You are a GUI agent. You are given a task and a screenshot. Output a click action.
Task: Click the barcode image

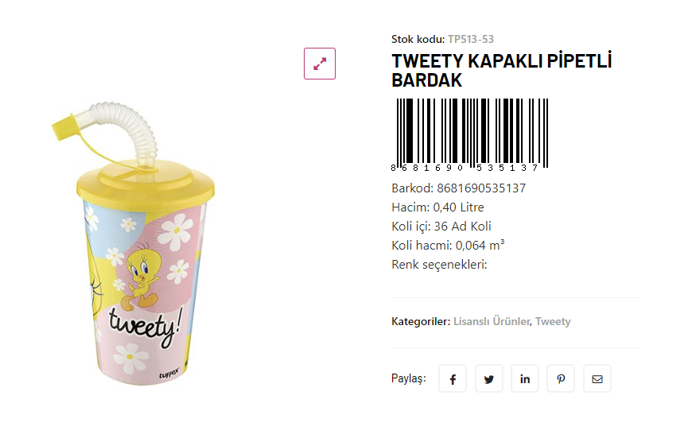coord(469,135)
